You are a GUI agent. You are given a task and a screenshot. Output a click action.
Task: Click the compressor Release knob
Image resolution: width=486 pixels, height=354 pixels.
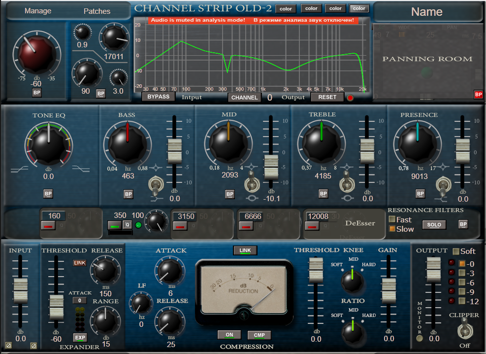tap(169, 321)
